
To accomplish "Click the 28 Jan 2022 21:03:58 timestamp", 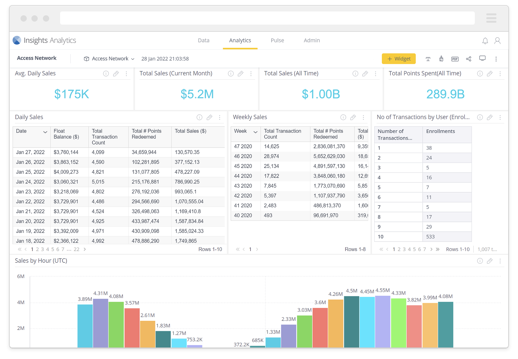I will 165,59.
